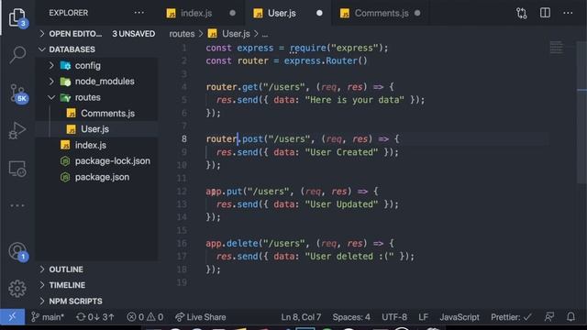Open the Source Control view with 5K badge
The image size is (587, 330).
pyautogui.click(x=18, y=93)
